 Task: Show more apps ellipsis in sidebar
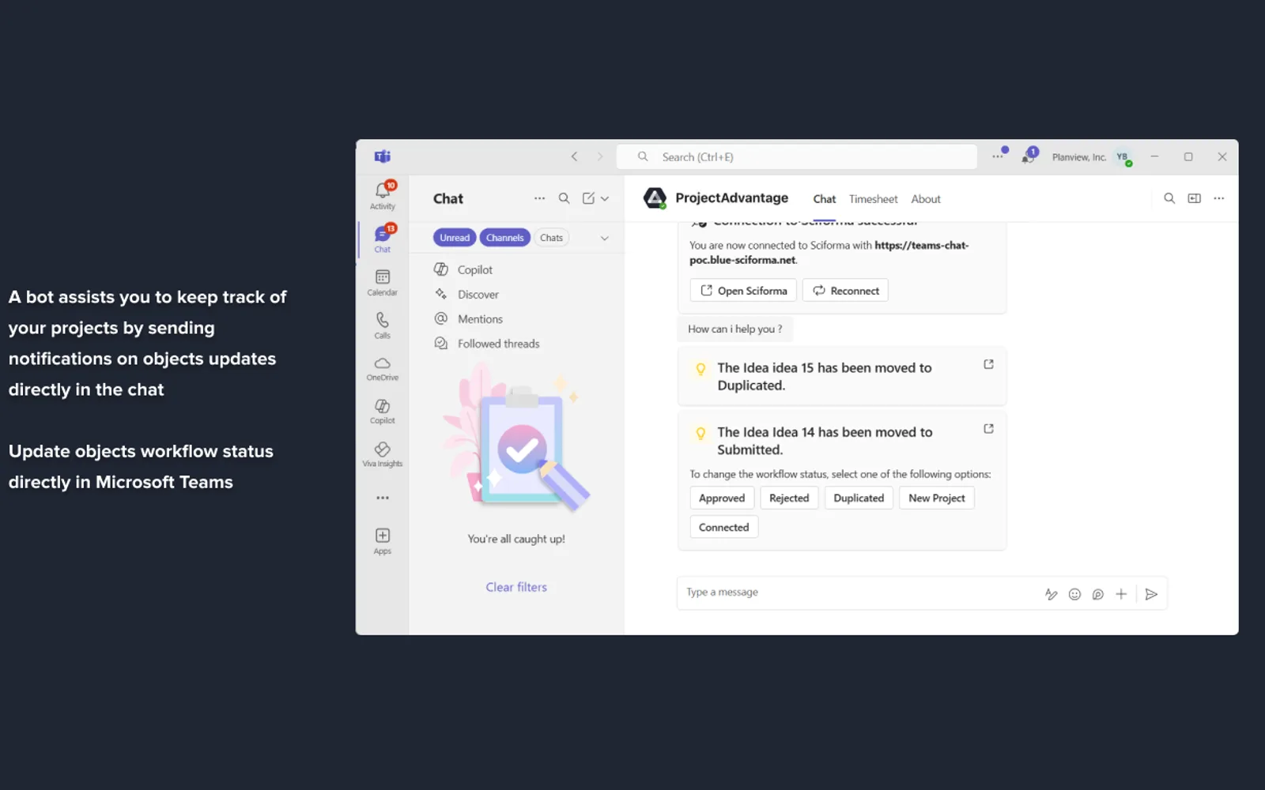(383, 498)
